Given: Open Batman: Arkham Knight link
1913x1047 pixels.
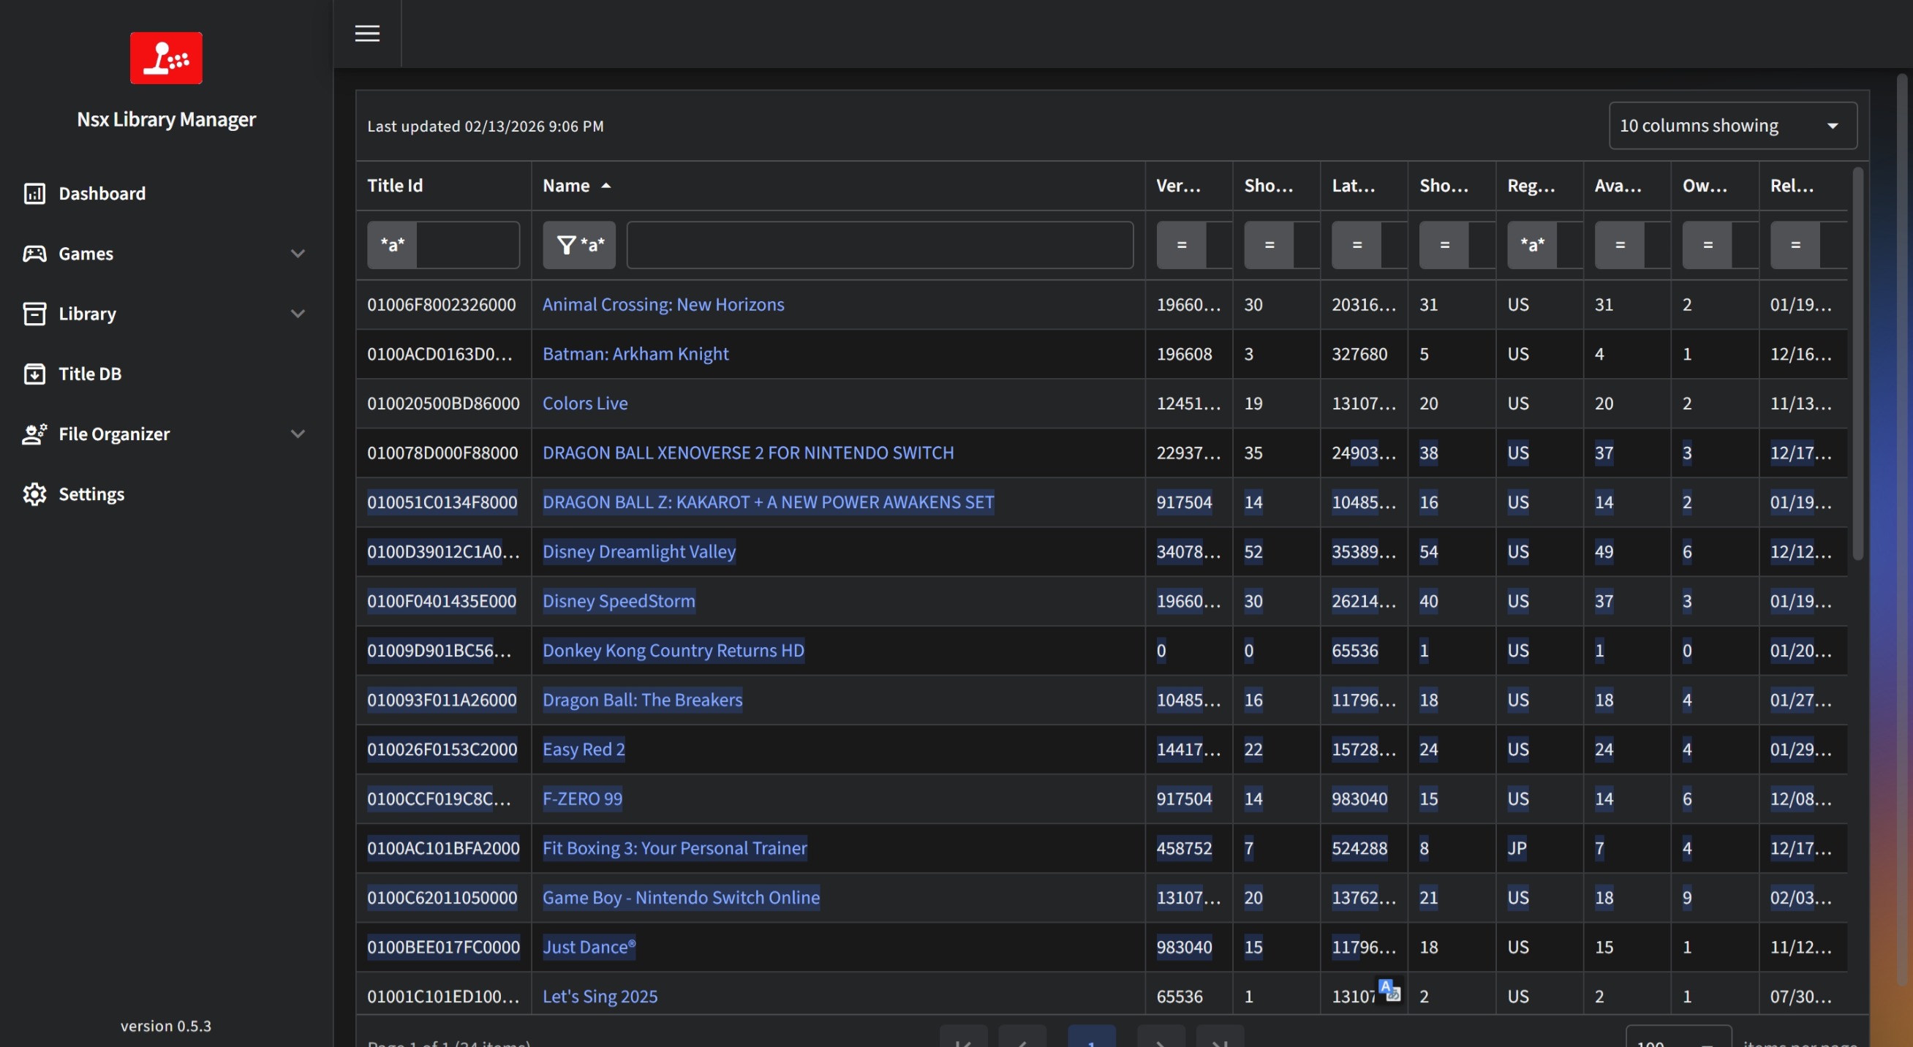Looking at the screenshot, I should 635,353.
